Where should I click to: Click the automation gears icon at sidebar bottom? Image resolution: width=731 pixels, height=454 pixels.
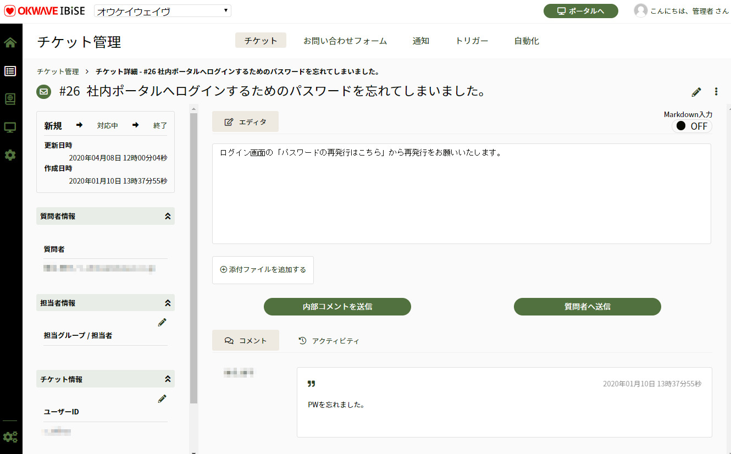tap(10, 437)
